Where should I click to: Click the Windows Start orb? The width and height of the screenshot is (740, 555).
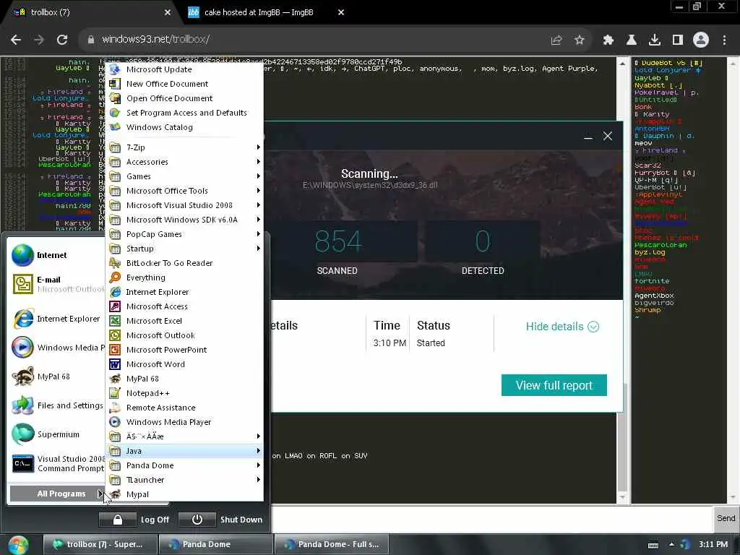pos(18,545)
